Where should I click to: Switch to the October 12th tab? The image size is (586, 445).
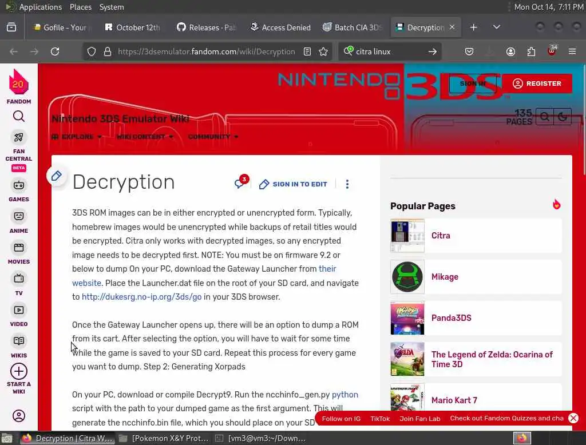[x=133, y=27]
